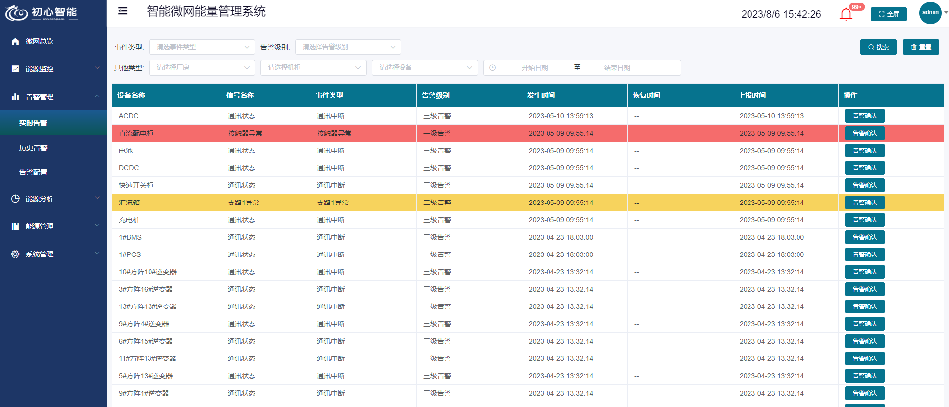
Task: Open 历史告警 submenu item
Action: click(53, 148)
